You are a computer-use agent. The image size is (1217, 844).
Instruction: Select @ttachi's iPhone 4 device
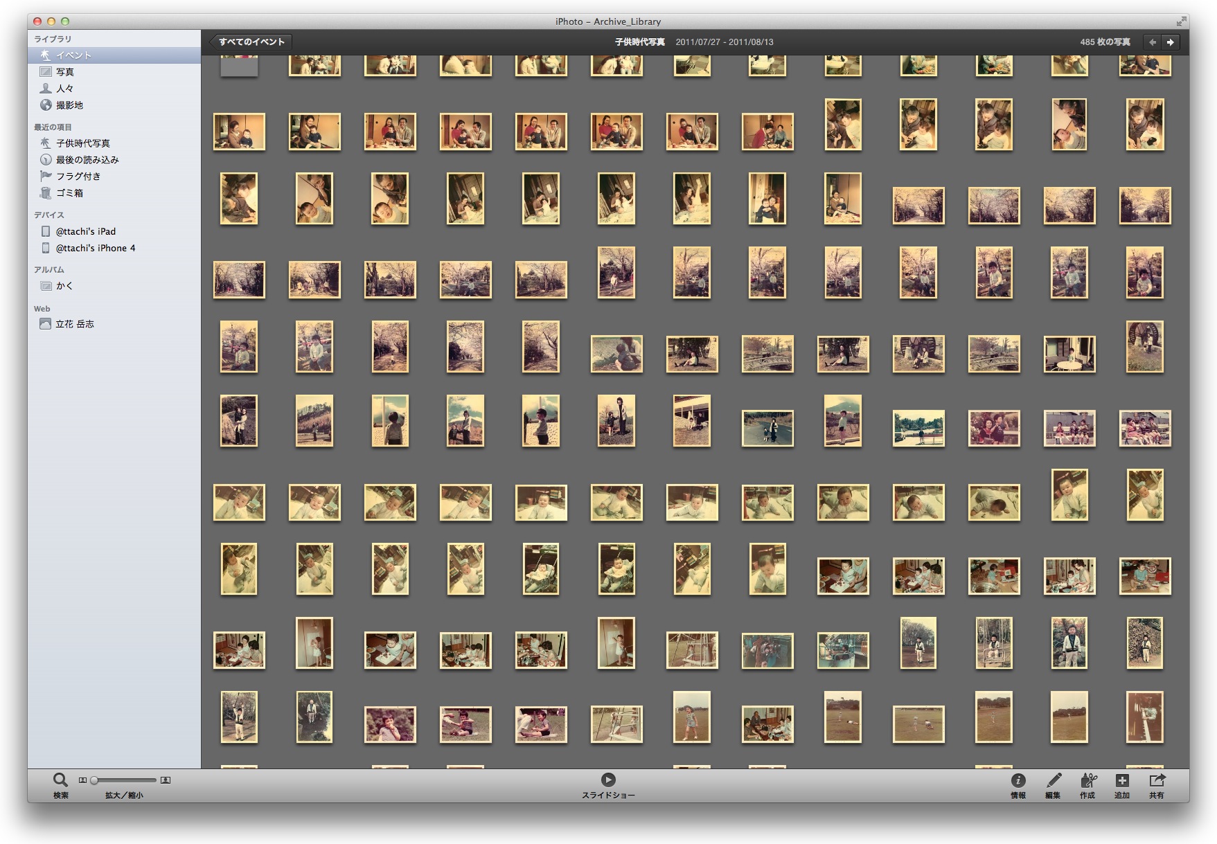(x=95, y=248)
